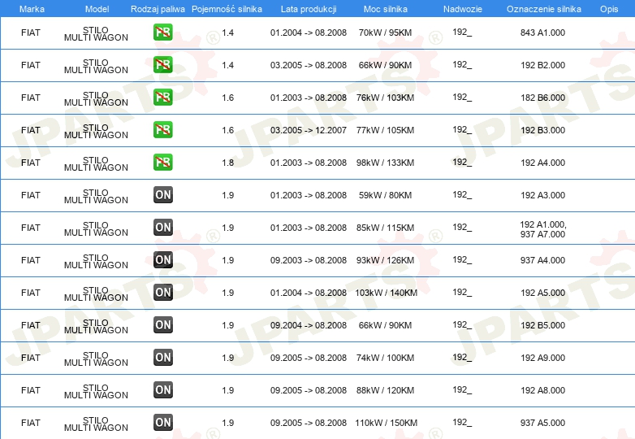Viewport: 635px width, 439px height.
Task: Click the Opis column header
Action: click(609, 9)
